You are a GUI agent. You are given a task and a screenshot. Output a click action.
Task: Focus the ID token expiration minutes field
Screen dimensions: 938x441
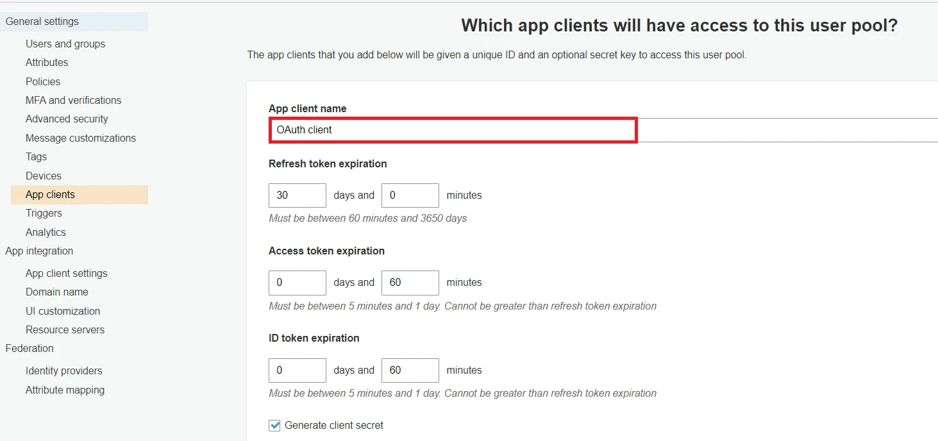(410, 370)
